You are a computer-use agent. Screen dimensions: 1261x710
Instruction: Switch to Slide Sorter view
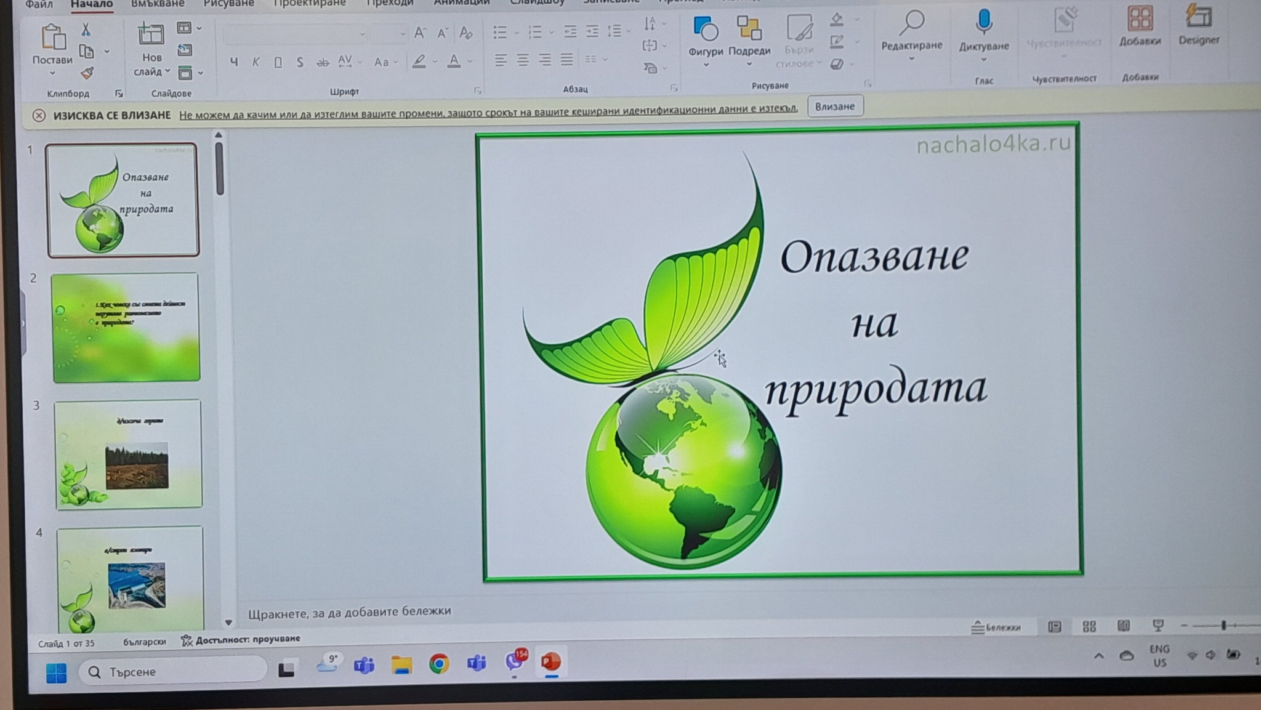(x=1089, y=626)
